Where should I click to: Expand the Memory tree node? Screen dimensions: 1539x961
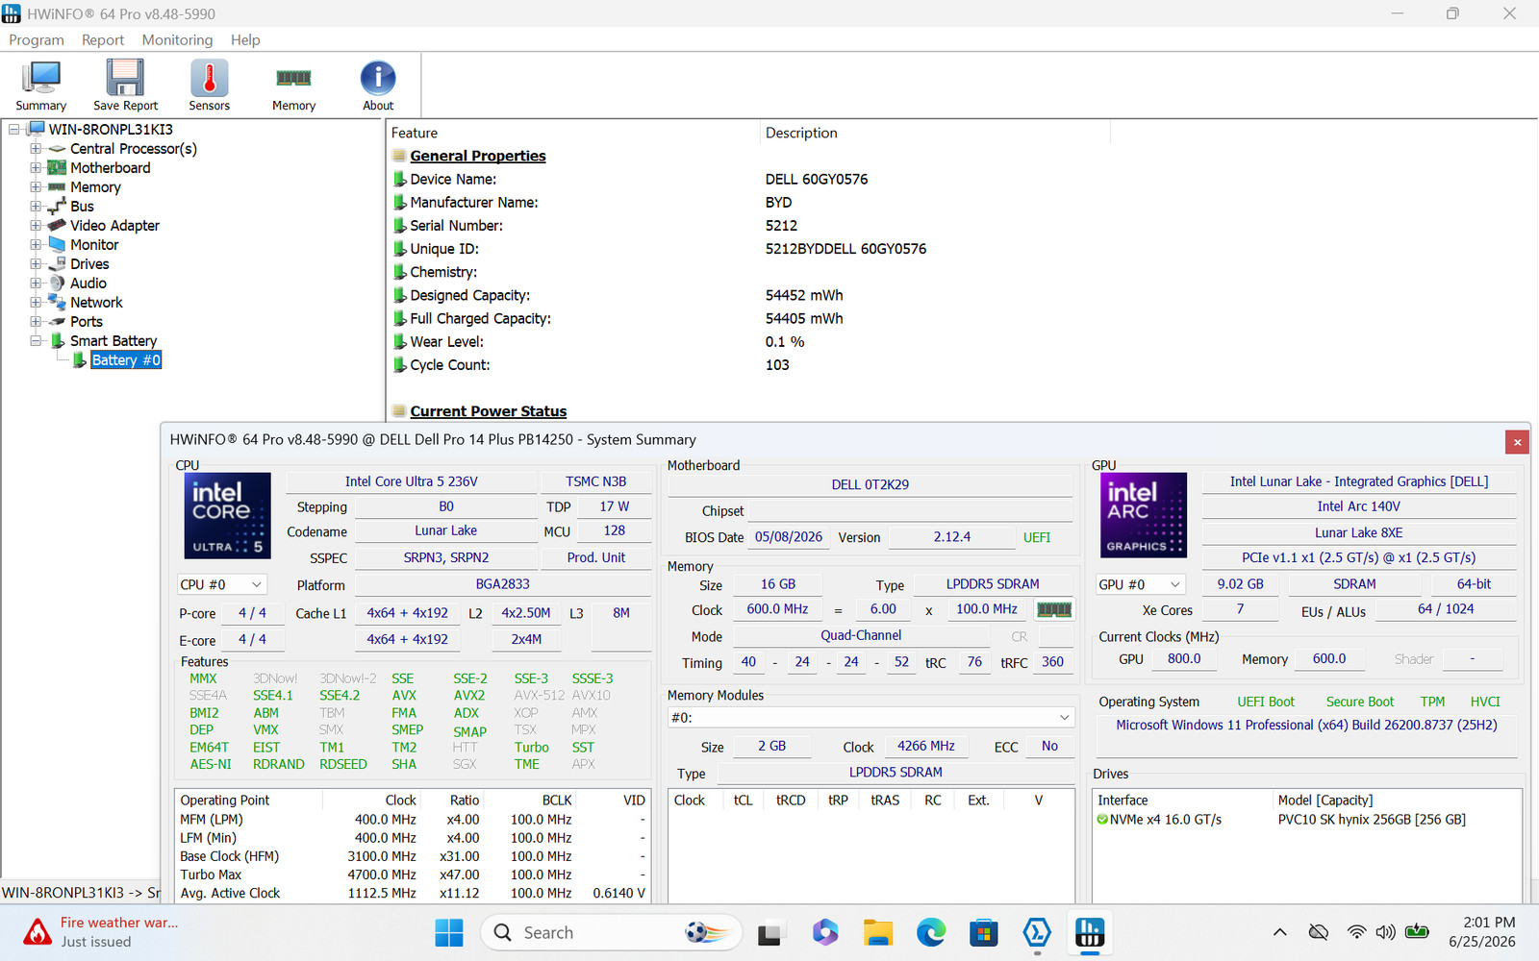click(x=36, y=187)
